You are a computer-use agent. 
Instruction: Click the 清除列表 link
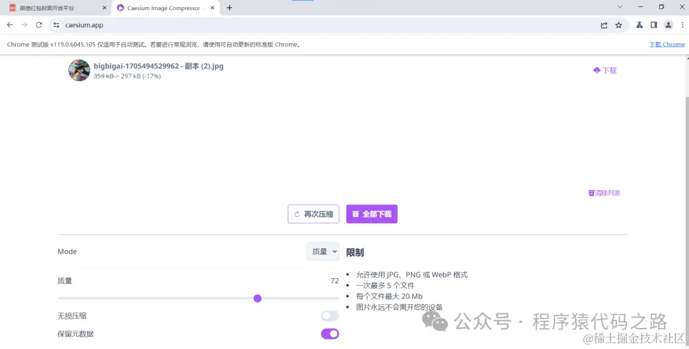pyautogui.click(x=604, y=193)
